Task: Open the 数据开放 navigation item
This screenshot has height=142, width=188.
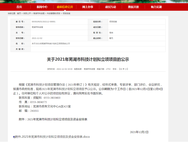Action: click(133, 7)
